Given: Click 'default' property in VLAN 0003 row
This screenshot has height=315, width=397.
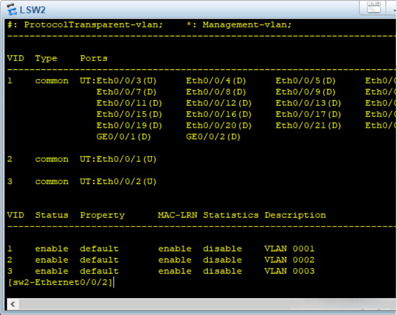Looking at the screenshot, I should 99,271.
